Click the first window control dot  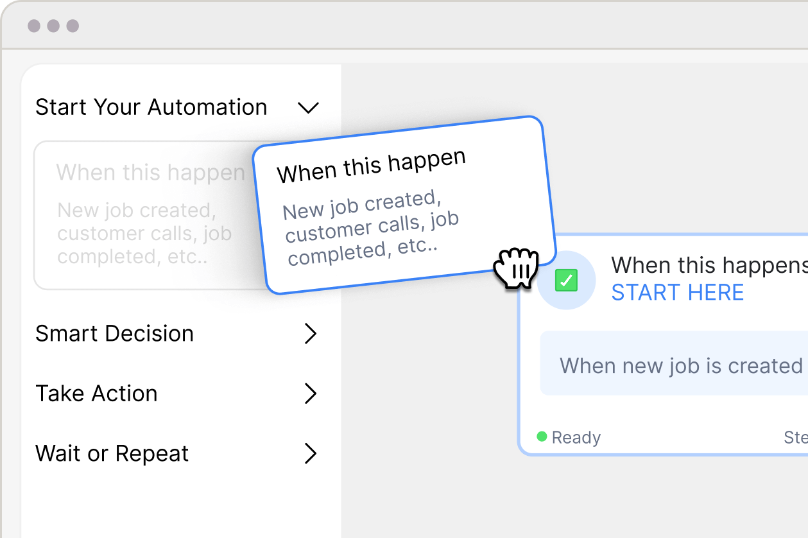[x=34, y=26]
